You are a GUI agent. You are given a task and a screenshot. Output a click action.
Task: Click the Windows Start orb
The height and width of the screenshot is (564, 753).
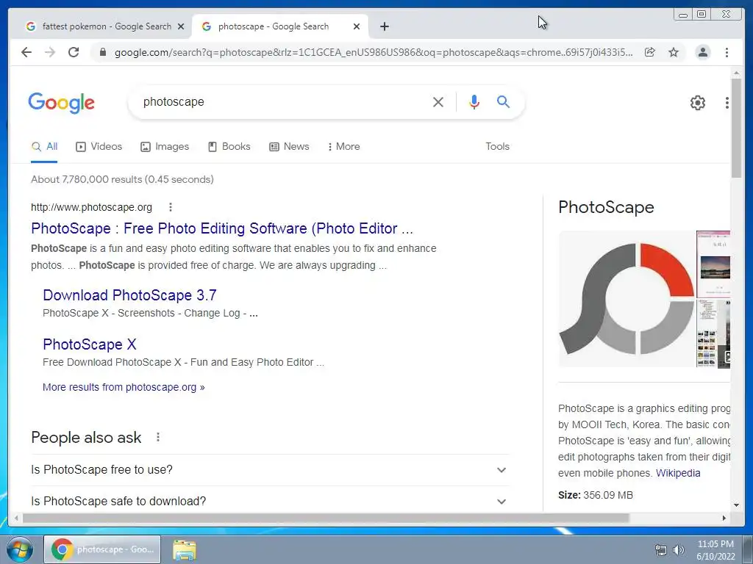[x=19, y=549]
